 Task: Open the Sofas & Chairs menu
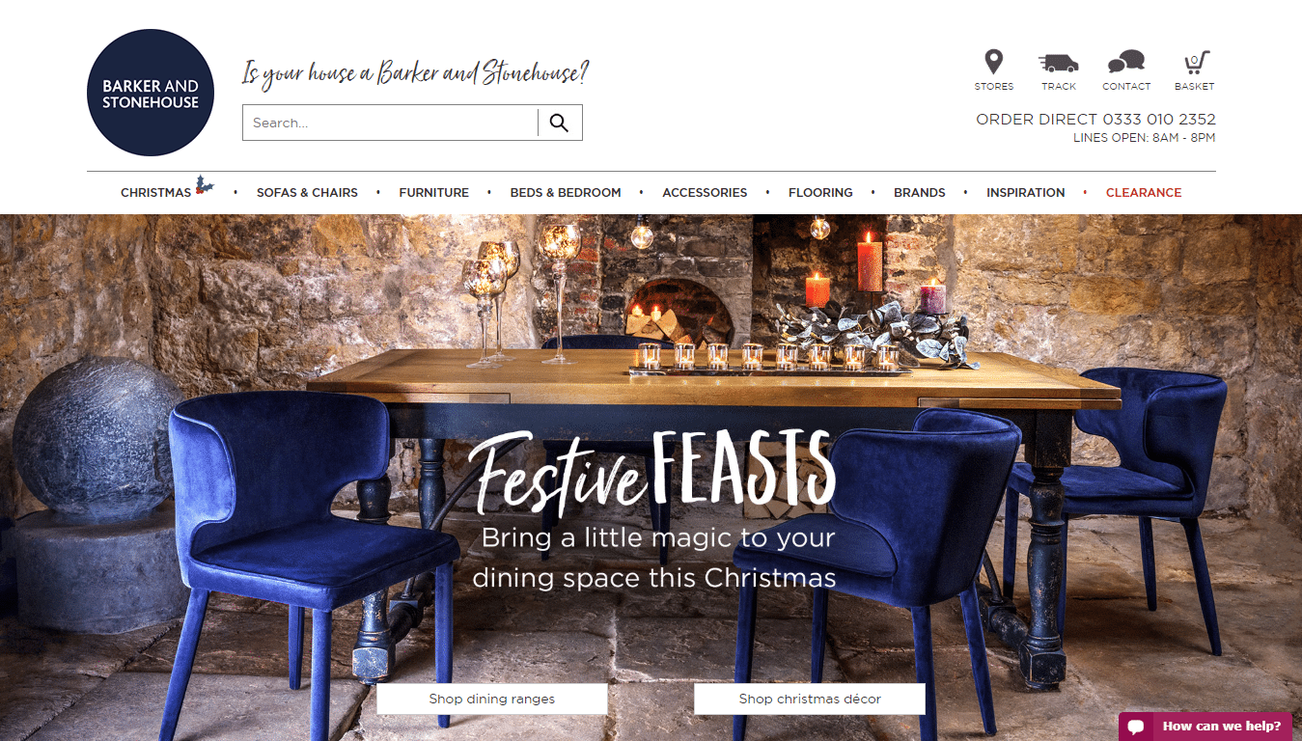tap(307, 193)
